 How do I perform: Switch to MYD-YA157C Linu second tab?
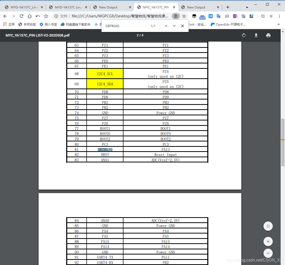point(69,7)
